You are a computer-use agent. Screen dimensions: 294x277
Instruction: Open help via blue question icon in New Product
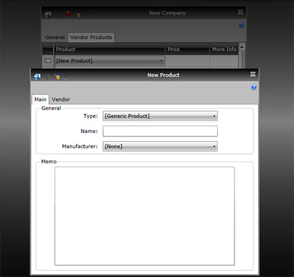pos(253,87)
